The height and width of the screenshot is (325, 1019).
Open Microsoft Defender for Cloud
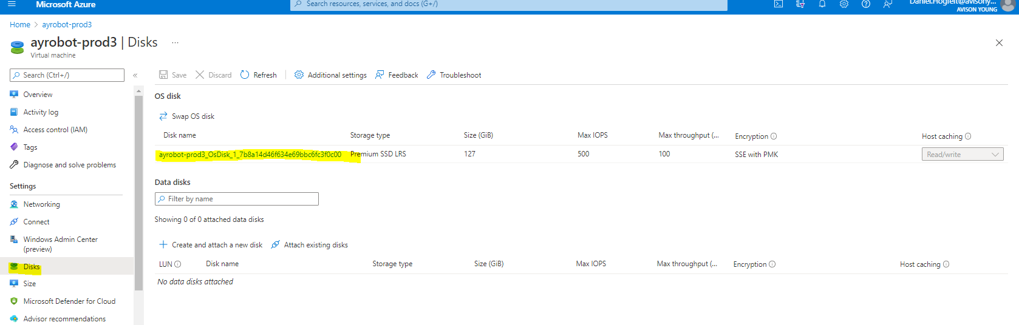coord(69,301)
